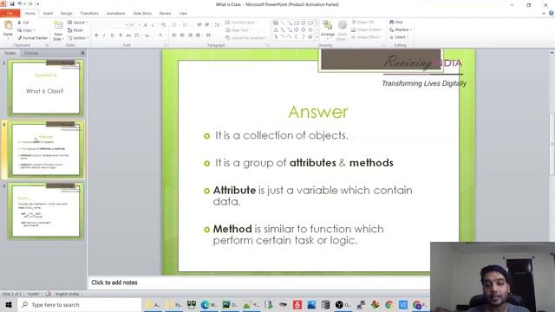The height and width of the screenshot is (312, 555).
Task: Open the Shape Effects dropdown
Action: point(367,37)
